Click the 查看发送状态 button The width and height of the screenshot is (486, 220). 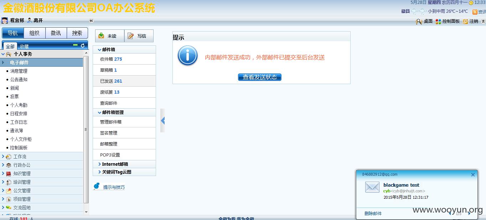(260, 77)
